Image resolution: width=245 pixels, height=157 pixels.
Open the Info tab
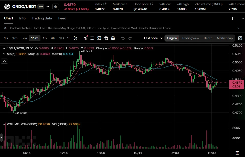click(22, 18)
